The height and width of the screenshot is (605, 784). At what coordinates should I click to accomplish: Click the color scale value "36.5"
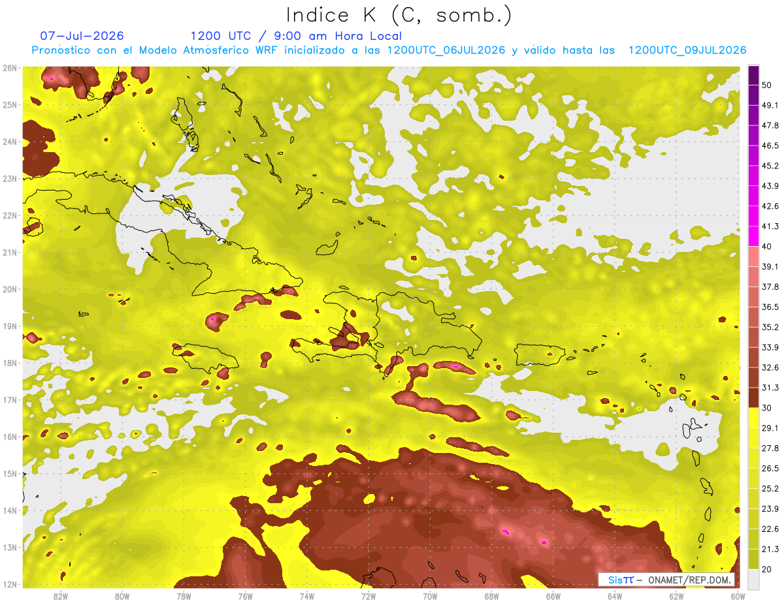770,307
